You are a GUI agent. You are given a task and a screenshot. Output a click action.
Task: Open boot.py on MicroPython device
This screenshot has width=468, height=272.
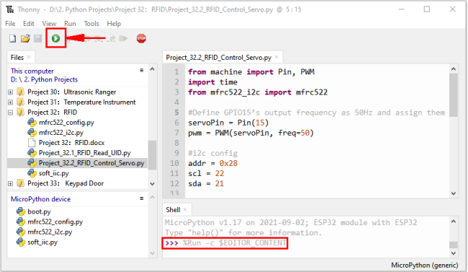coord(39,211)
